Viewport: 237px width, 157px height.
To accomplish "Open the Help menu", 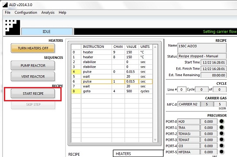I will [63, 13].
